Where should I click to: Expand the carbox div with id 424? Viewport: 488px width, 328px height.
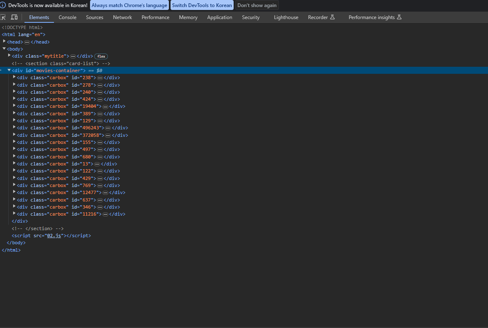click(14, 99)
